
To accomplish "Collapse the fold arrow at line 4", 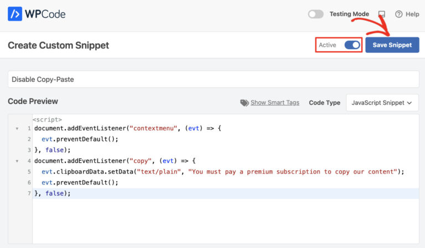I will (17, 161).
